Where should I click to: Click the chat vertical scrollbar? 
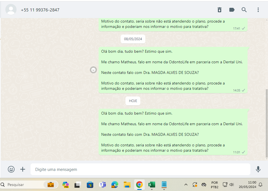click(x=267, y=124)
